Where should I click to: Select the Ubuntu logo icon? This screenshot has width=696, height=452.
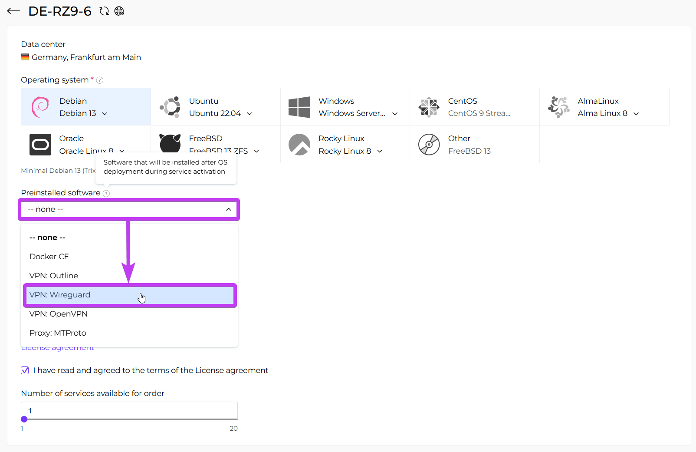tap(170, 107)
